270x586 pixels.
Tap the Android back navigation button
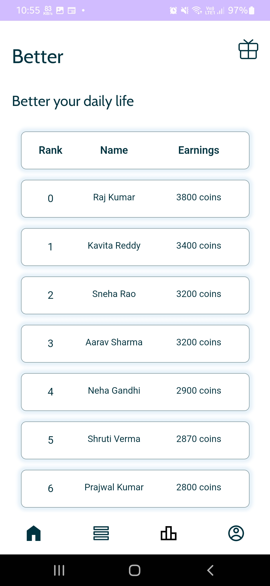[x=210, y=570]
